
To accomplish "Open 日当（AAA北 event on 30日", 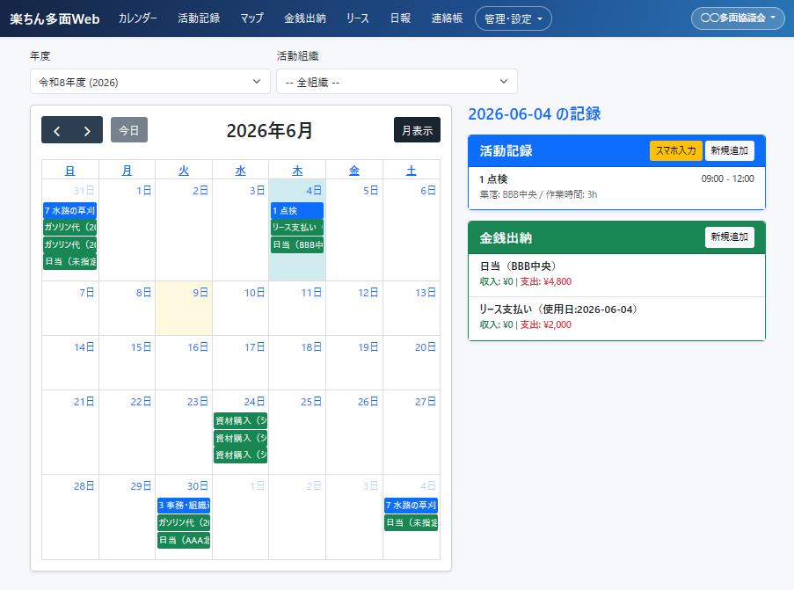I will [184, 541].
